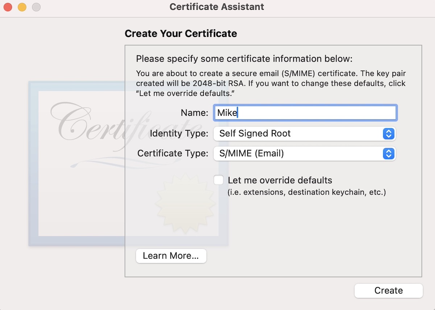Click the red close window button
The image size is (435, 310).
[x=7, y=7]
